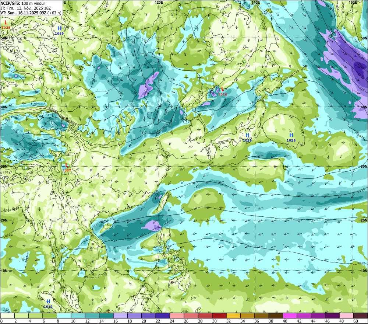368x324 pixels.
Task: Pick the dark indigo 22–24 legend swatch
Action: (163, 316)
